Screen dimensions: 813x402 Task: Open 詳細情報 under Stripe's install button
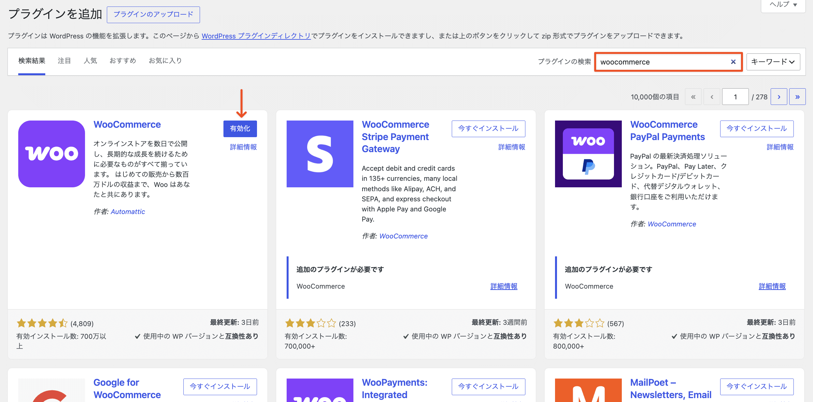point(512,147)
